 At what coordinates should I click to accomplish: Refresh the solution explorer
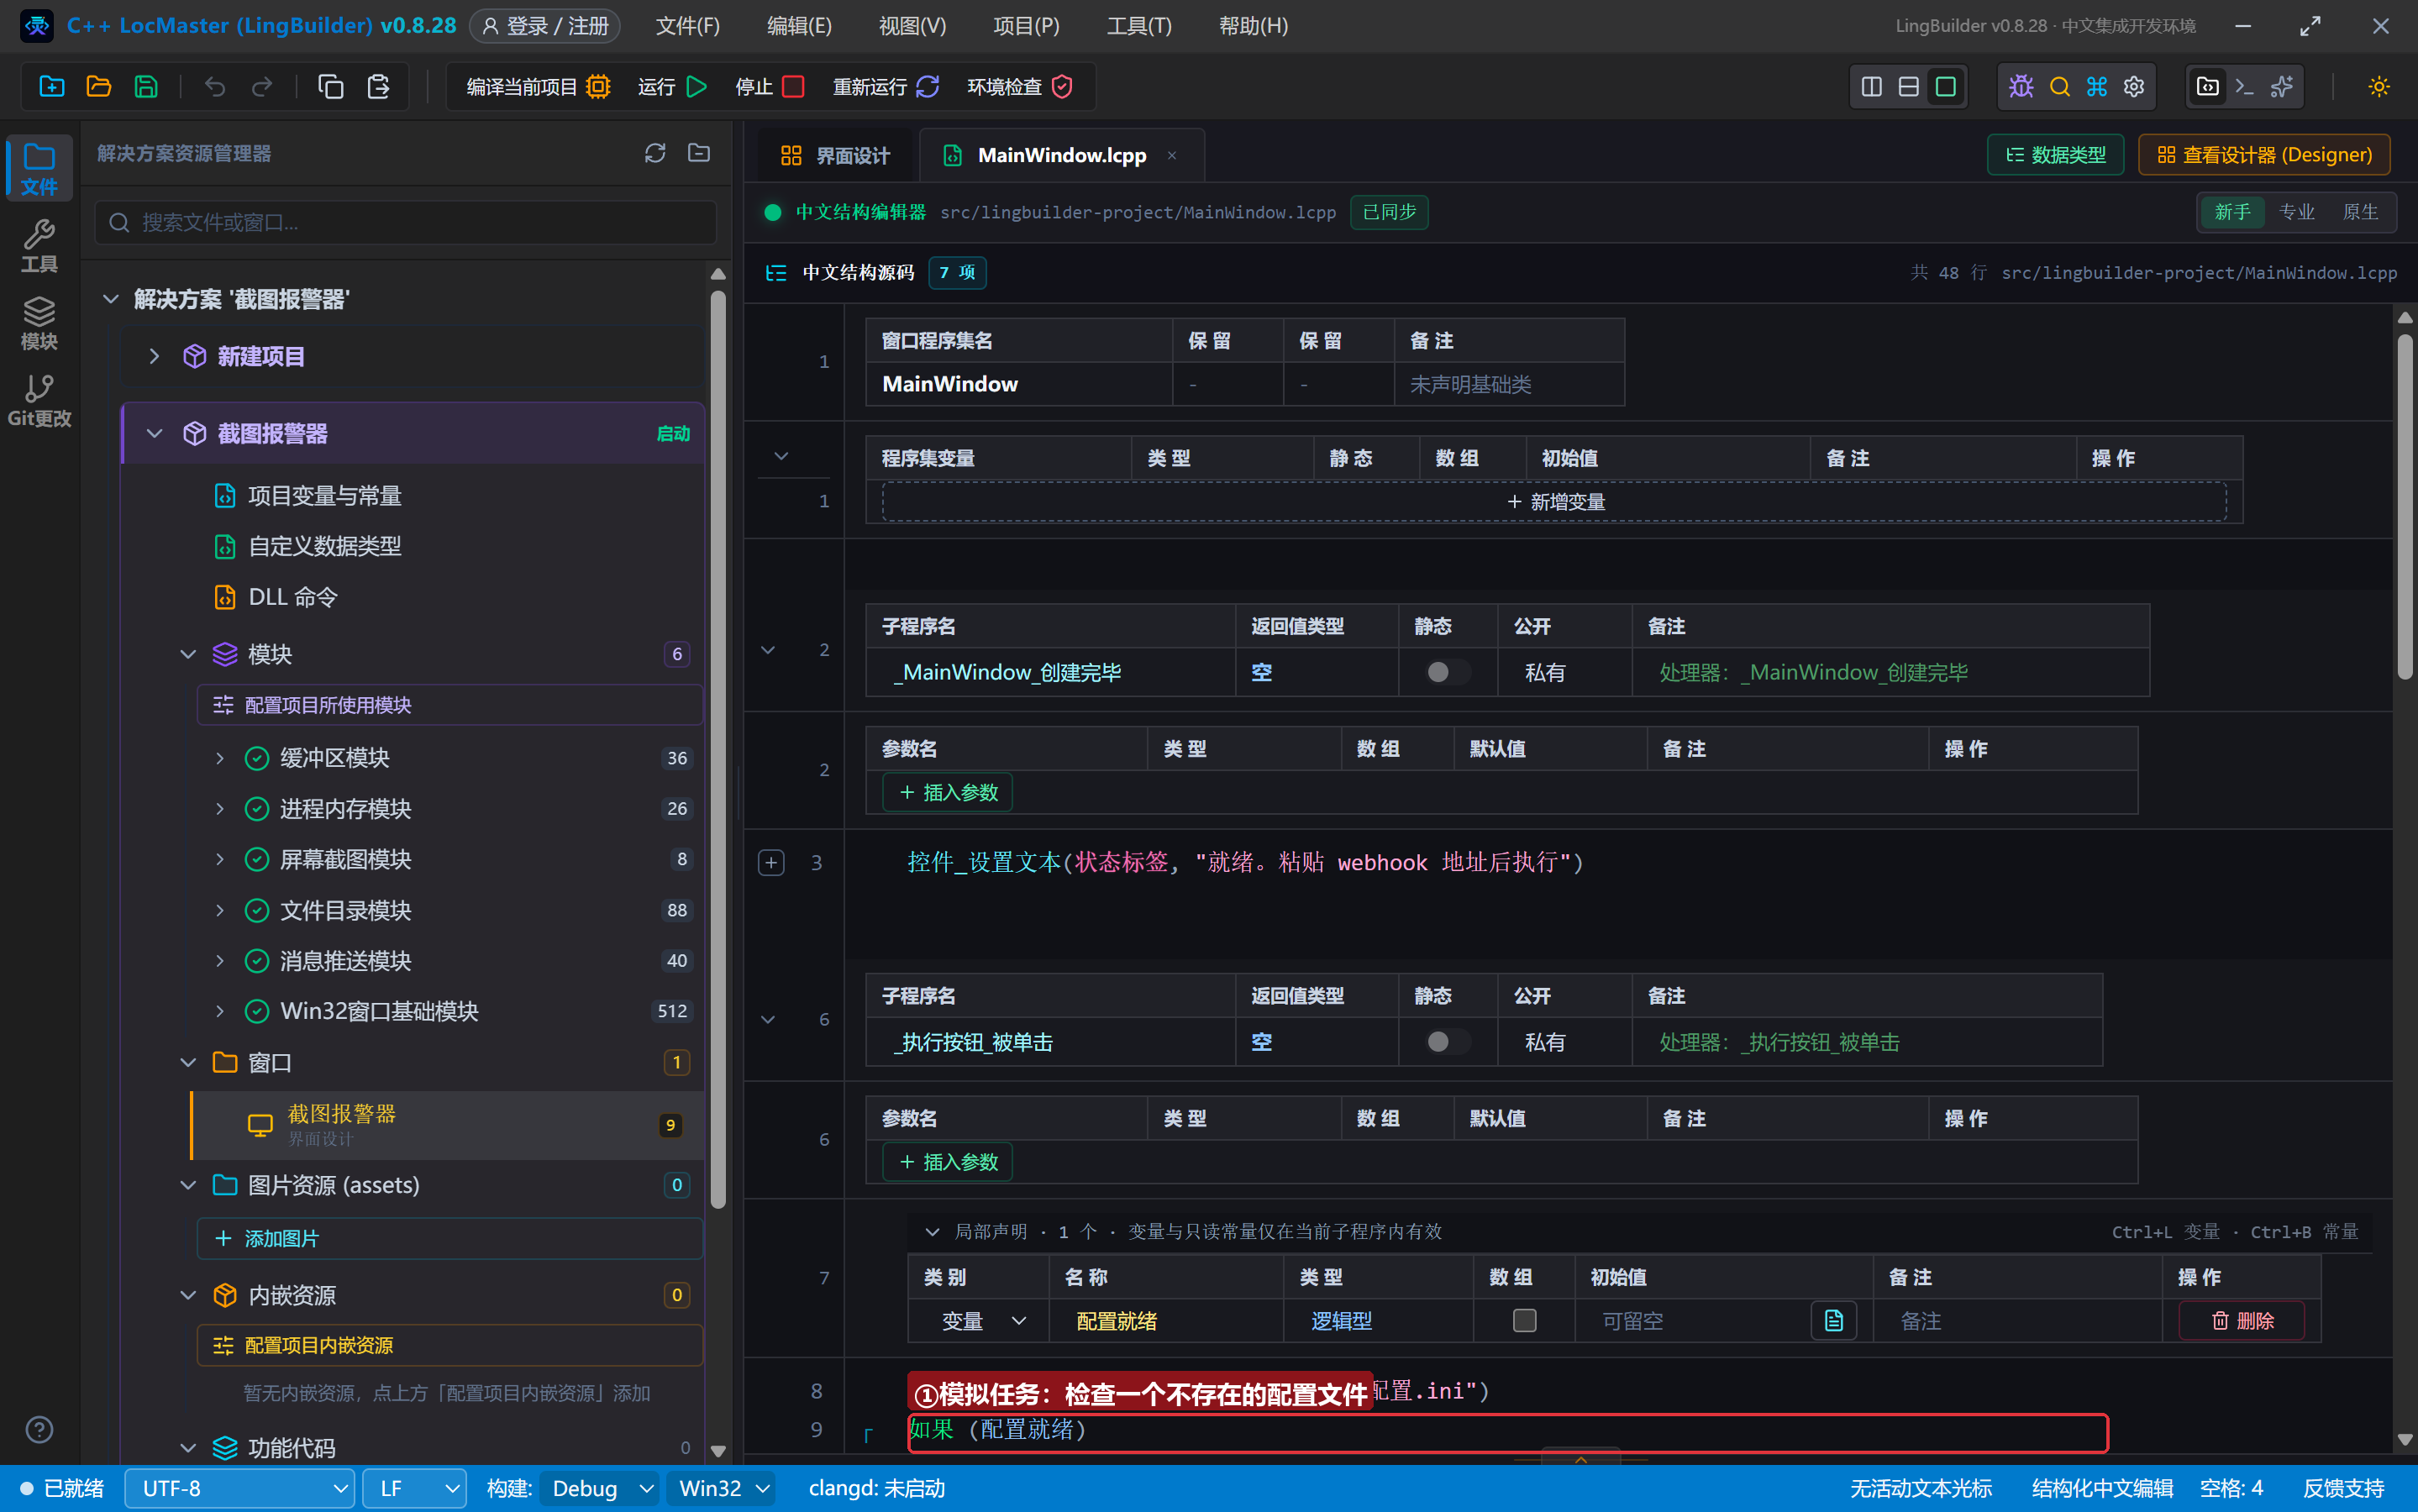pyautogui.click(x=655, y=153)
